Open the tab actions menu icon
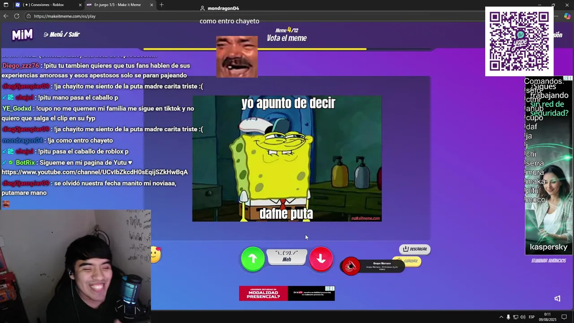574x323 pixels. [6, 5]
